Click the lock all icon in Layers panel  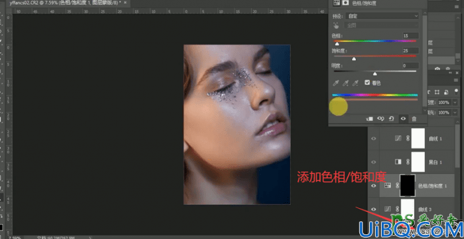(446, 93)
